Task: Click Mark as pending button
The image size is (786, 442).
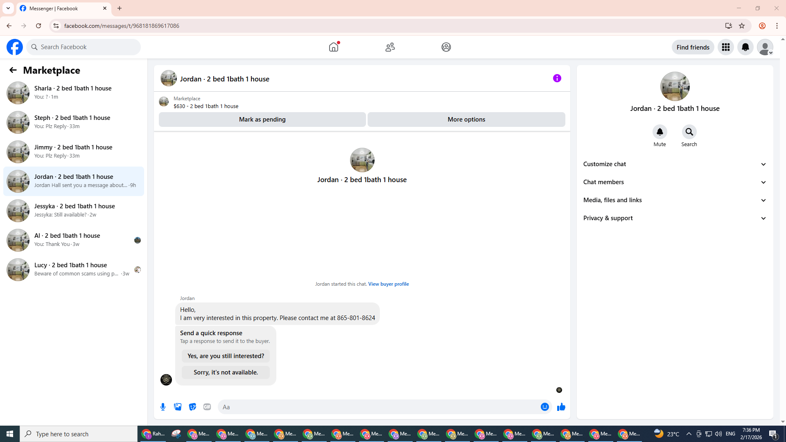Action: 262,120
